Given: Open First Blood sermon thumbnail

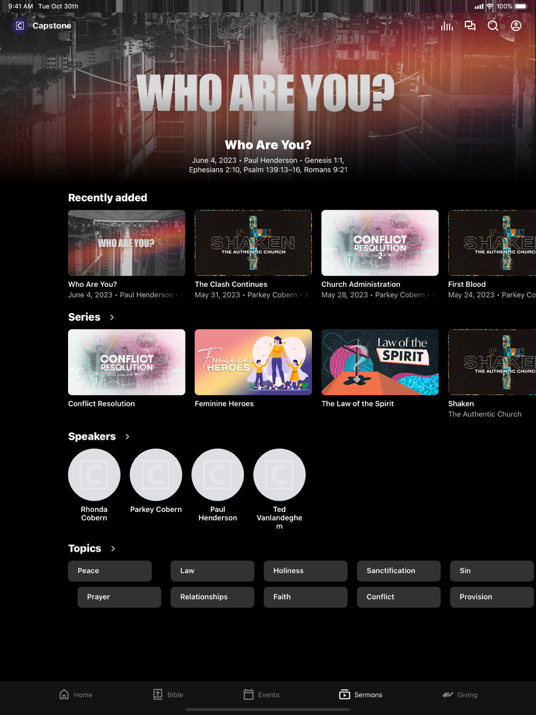Looking at the screenshot, I should [492, 243].
